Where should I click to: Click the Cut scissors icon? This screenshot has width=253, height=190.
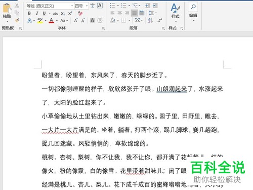coord(17,6)
